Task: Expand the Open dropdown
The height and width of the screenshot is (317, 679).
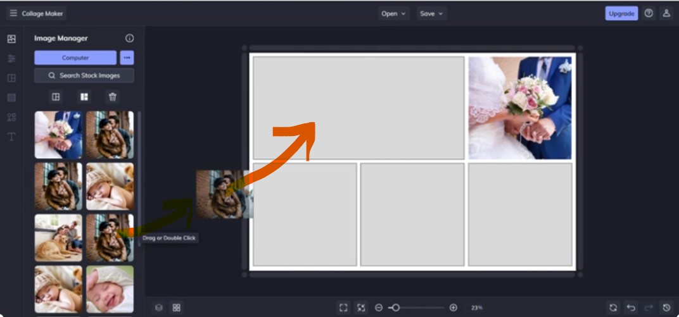Action: pyautogui.click(x=393, y=13)
